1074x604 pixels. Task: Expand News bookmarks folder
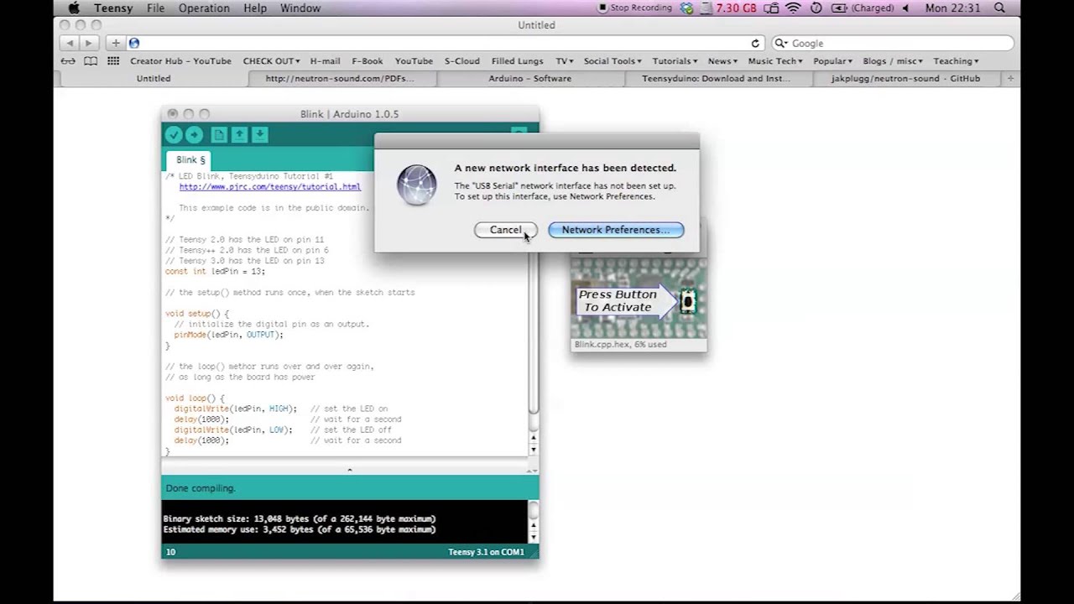722,61
